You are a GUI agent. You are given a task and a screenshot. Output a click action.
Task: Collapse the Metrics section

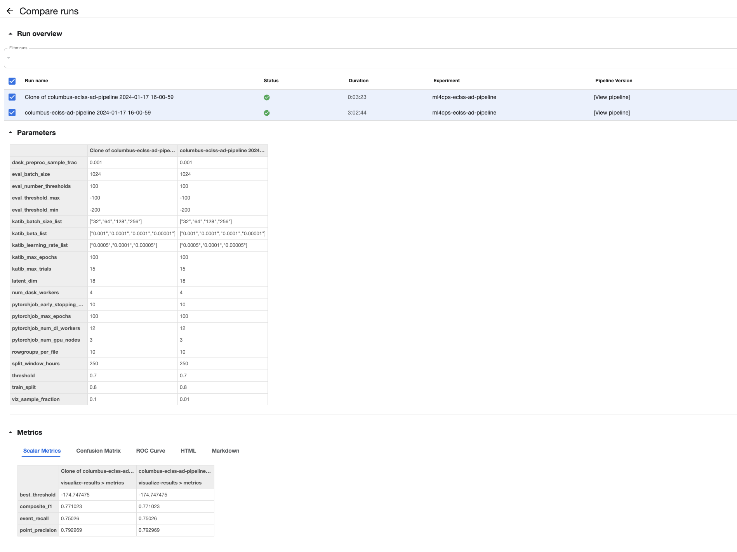point(10,432)
